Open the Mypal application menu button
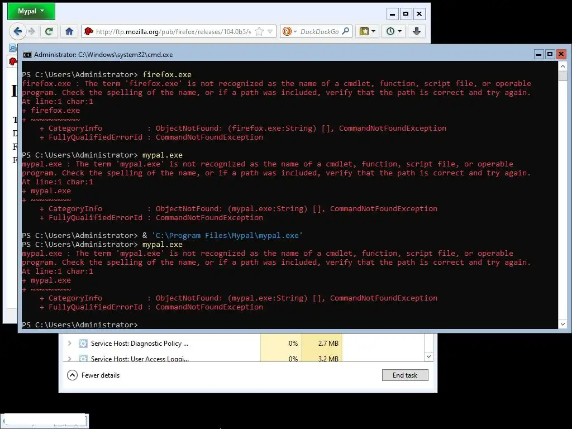Image resolution: width=572 pixels, height=429 pixels. pyautogui.click(x=31, y=11)
